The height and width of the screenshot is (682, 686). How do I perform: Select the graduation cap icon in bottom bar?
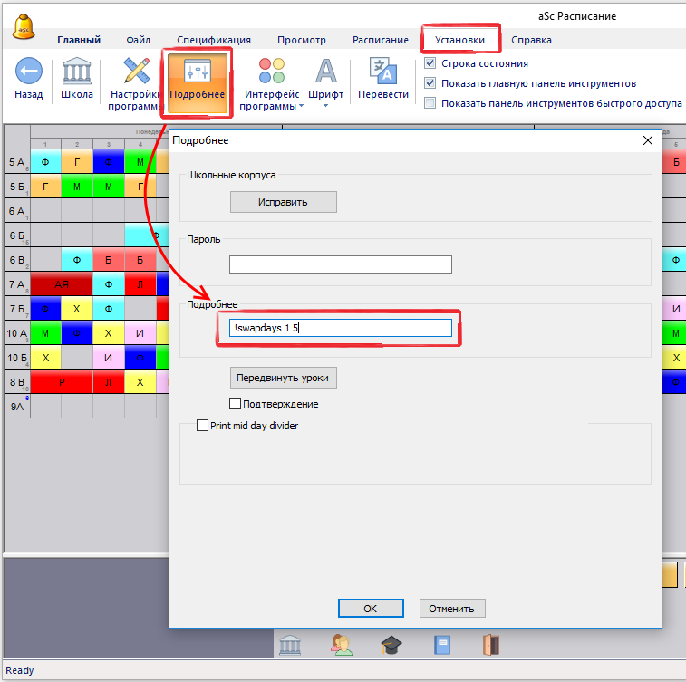point(391,644)
